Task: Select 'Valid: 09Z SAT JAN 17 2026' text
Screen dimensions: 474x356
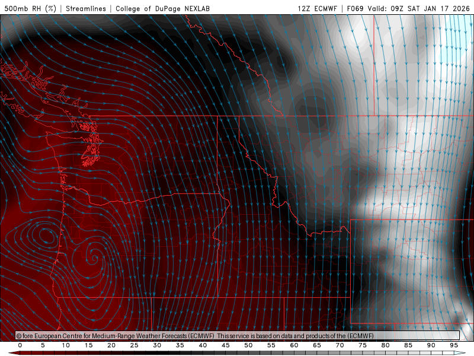Action: (419, 8)
